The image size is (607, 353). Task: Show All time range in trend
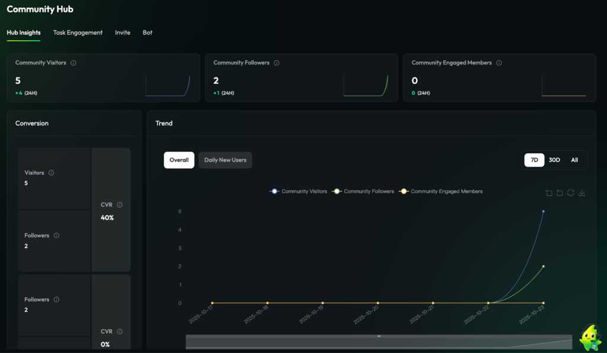[574, 160]
